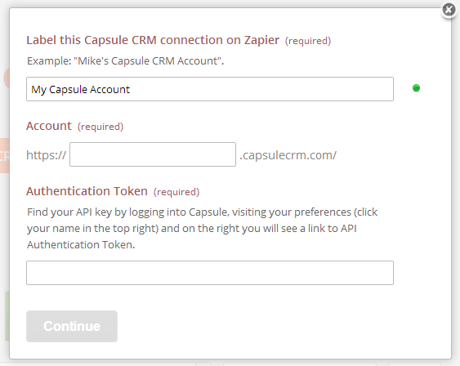
Task: Click the 'Label this Capsule CRM connection' heading
Action: 153,40
